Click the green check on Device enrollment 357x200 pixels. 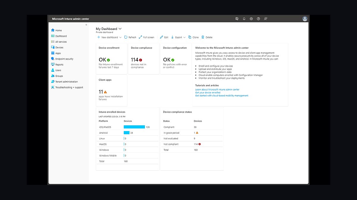coord(108,60)
